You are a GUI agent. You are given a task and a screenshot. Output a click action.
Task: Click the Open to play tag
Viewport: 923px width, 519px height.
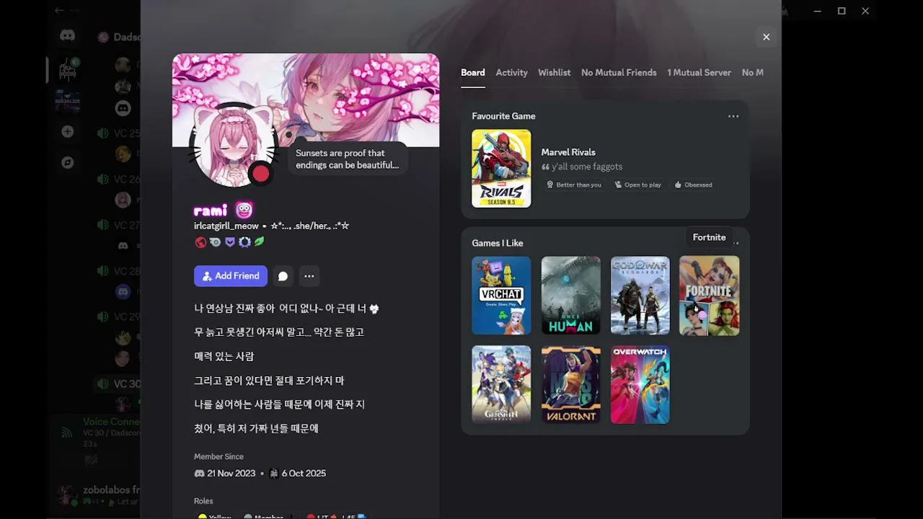(637, 185)
